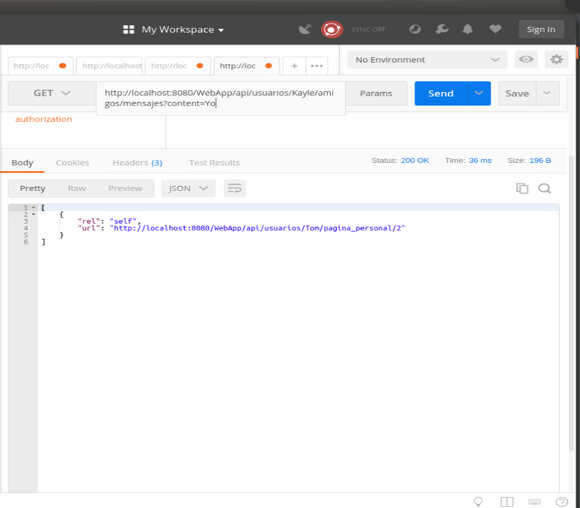Collapse the array fold arrow on line 1
Image resolution: width=580 pixels, height=508 pixels.
34,208
